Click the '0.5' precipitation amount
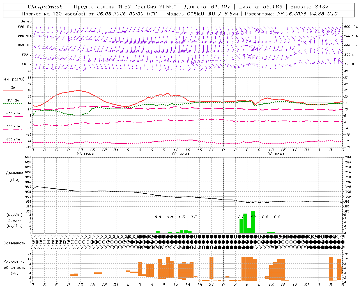Screen dimensions: 359x287 (194, 217)
